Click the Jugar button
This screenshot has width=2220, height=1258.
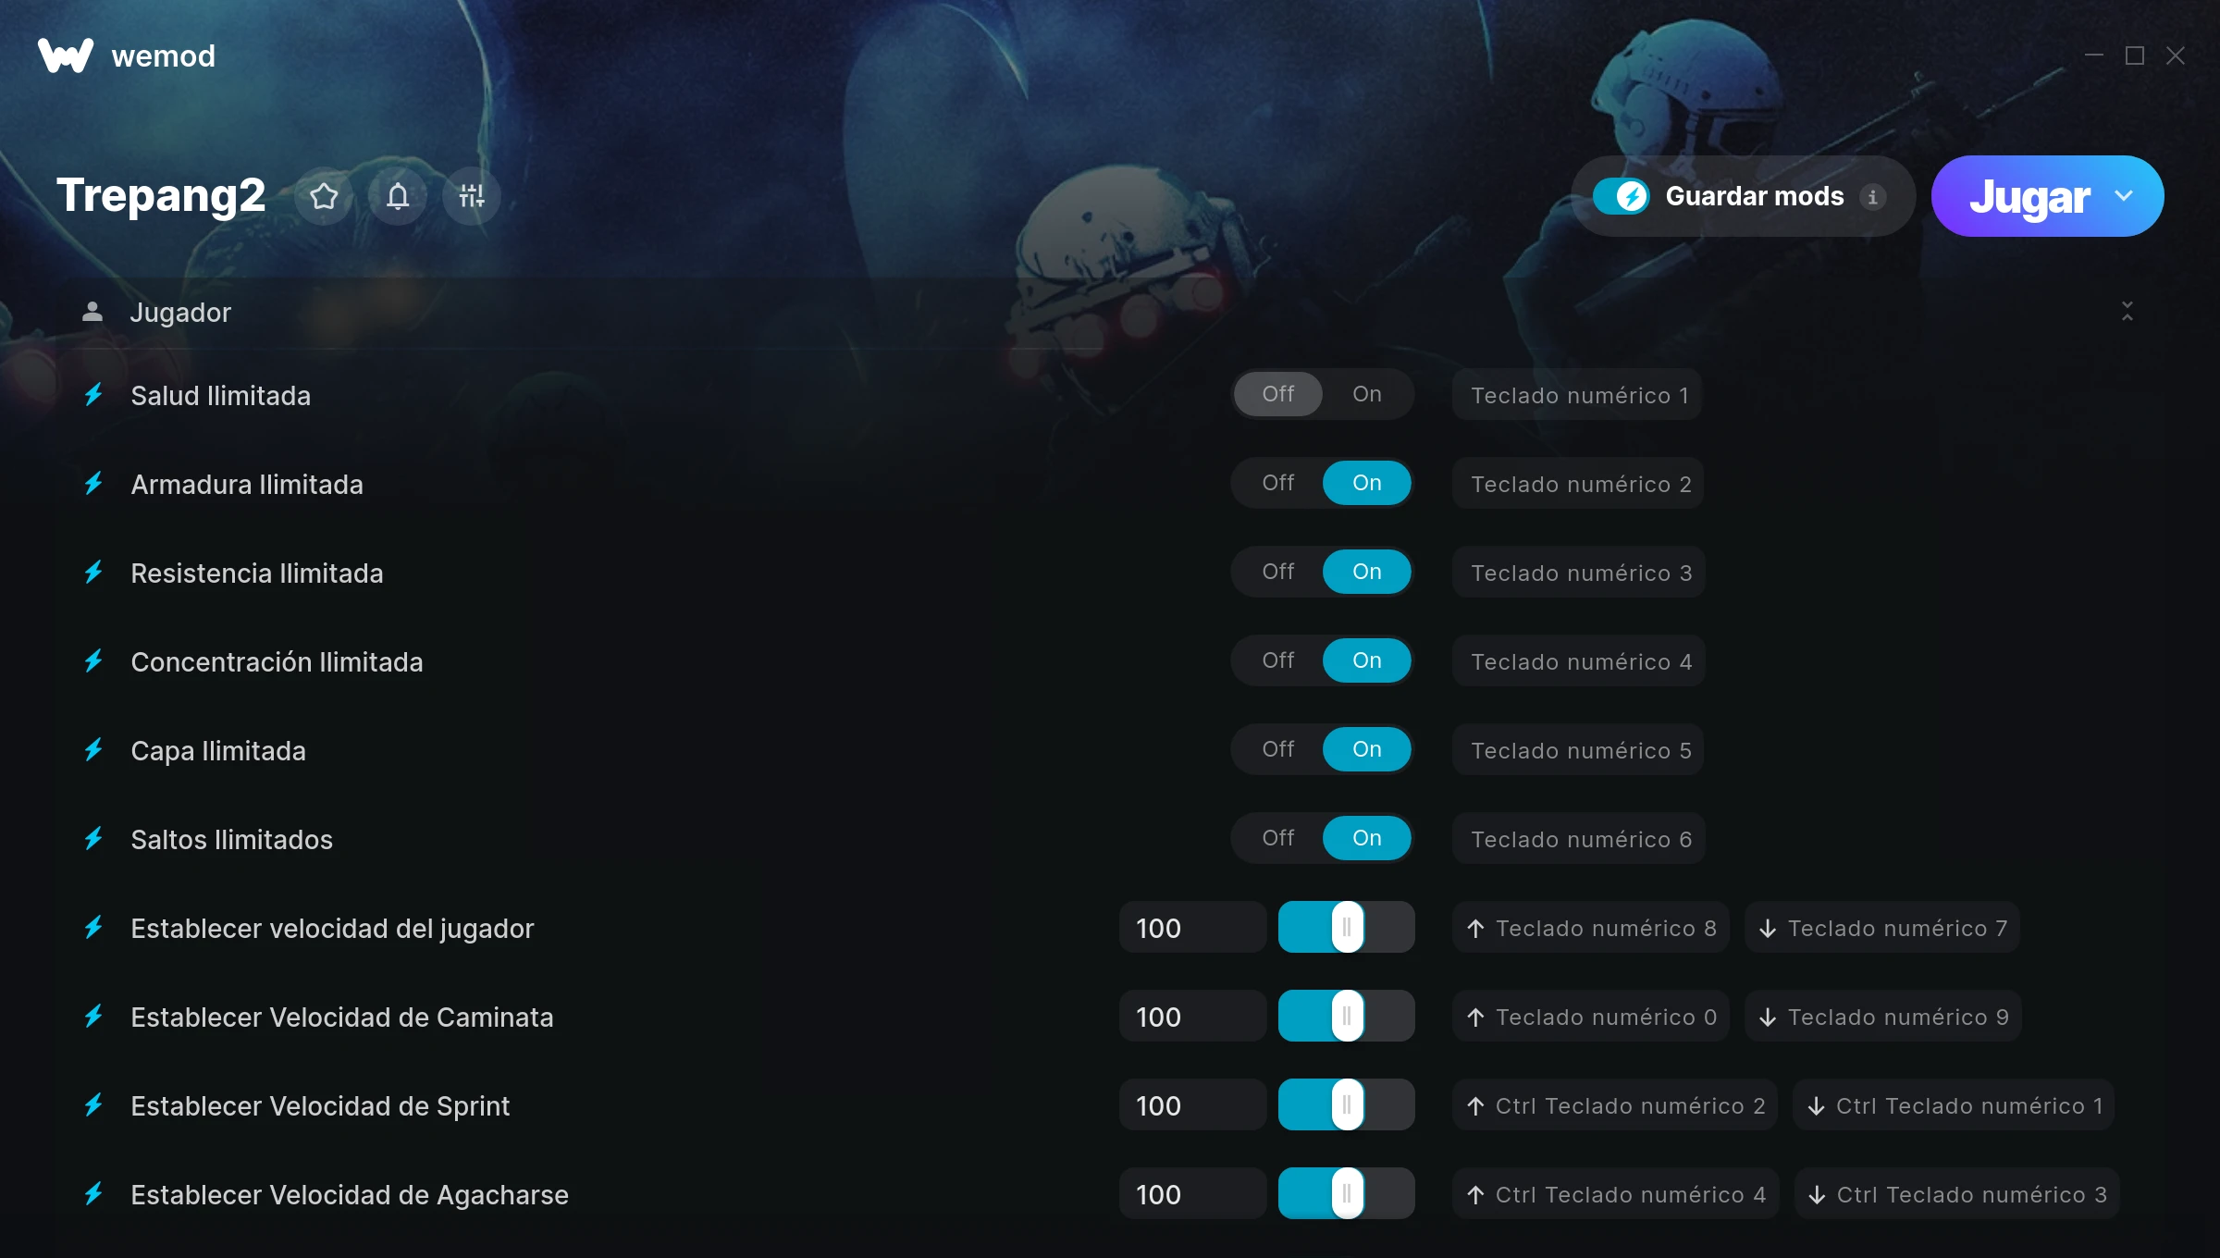(x=2029, y=196)
